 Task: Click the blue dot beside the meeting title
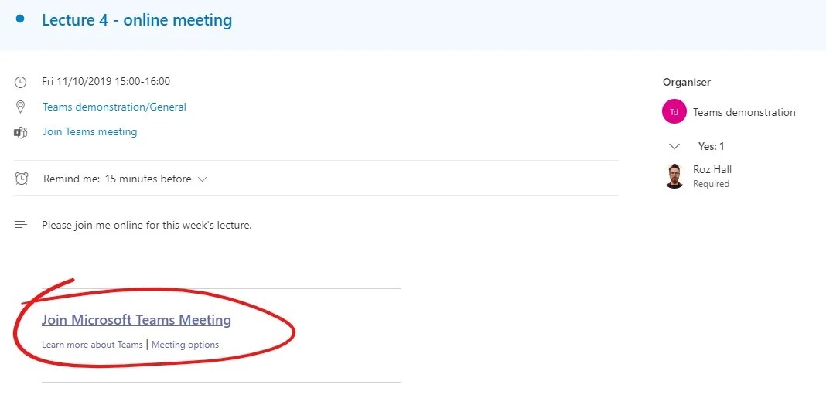click(20, 19)
